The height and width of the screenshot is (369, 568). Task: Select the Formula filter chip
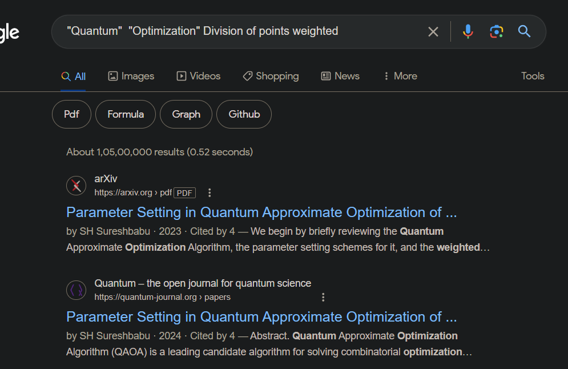(x=126, y=114)
